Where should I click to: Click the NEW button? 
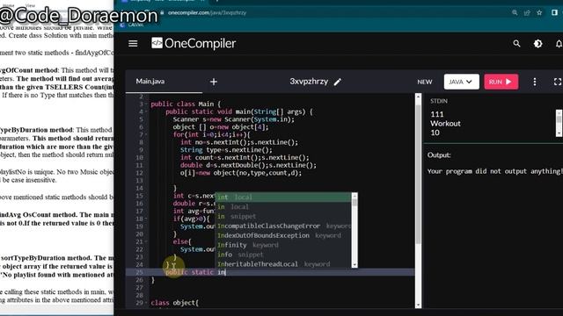(424, 82)
